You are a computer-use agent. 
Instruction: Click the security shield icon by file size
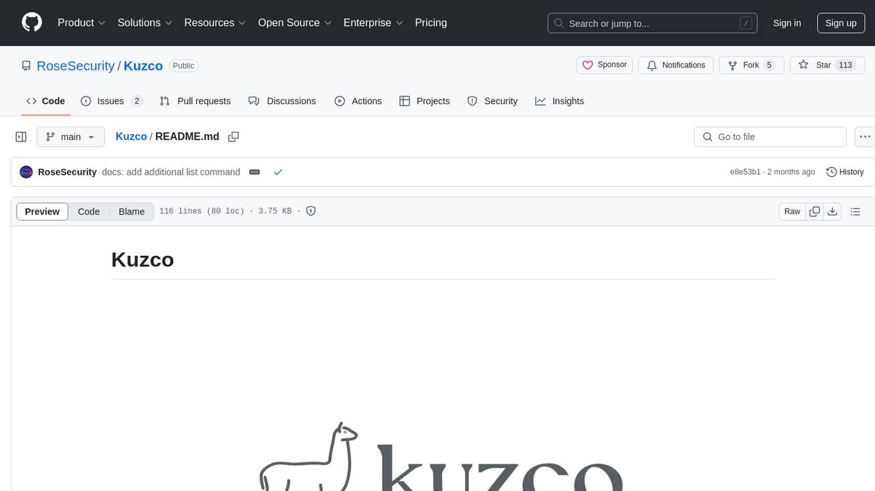click(x=311, y=211)
